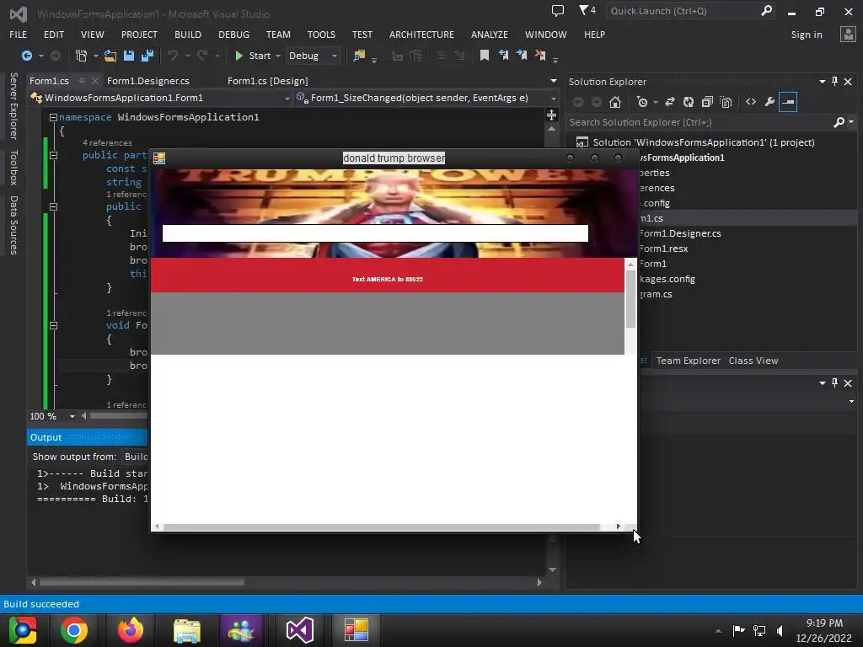
Task: Click the Redo toolbar icon
Action: pos(202,56)
